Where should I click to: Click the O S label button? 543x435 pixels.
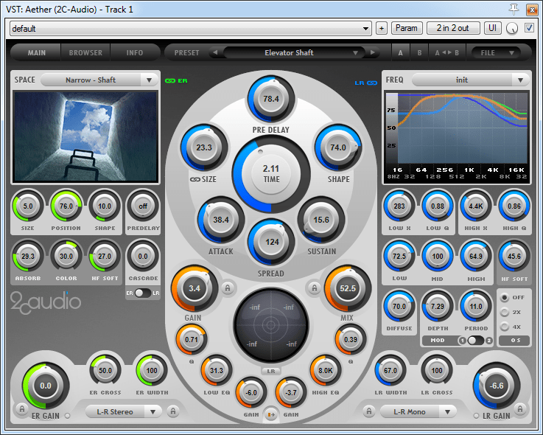pos(516,341)
